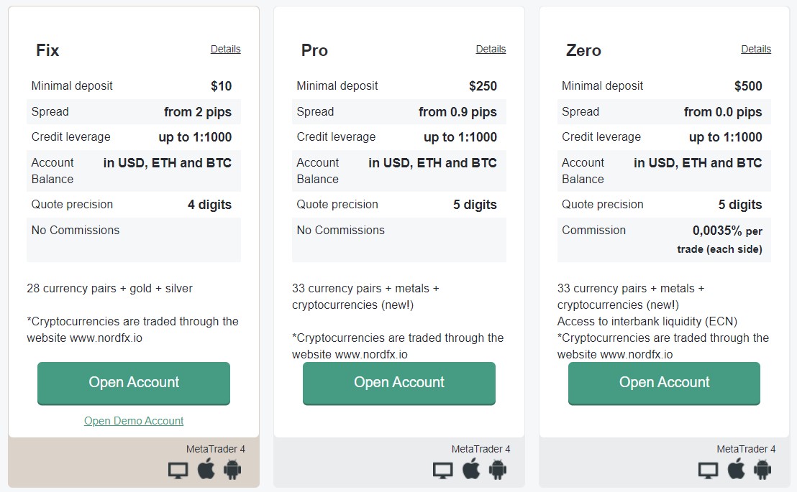The width and height of the screenshot is (797, 492).
Task: Click the Android icon under Fix account
Action: (232, 470)
